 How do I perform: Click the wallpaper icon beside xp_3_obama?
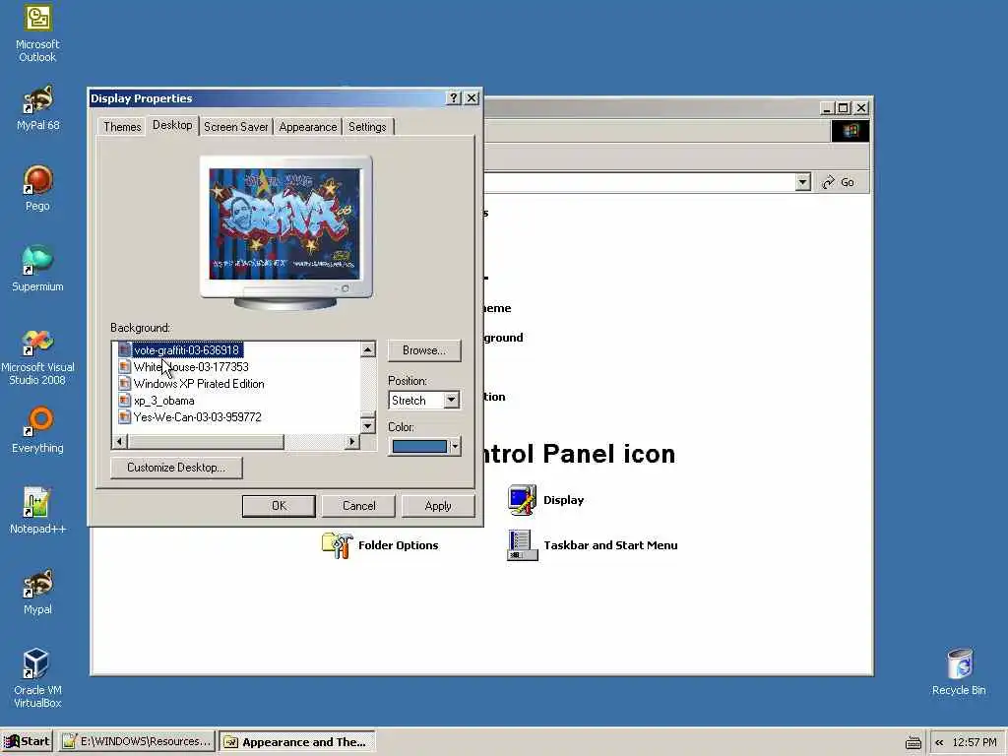(124, 401)
